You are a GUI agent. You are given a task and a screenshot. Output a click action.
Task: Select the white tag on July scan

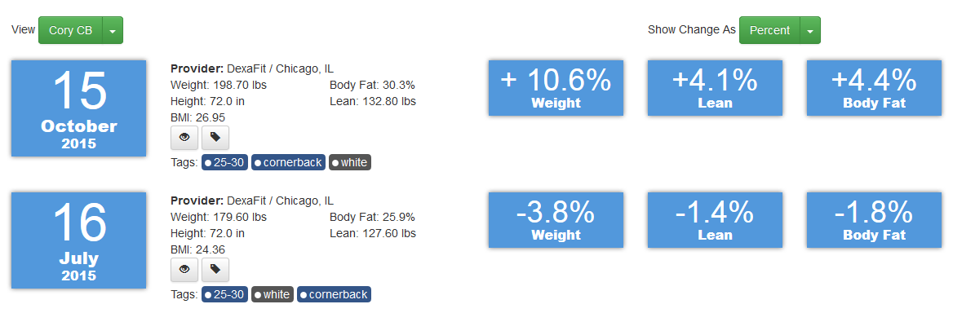click(x=273, y=295)
